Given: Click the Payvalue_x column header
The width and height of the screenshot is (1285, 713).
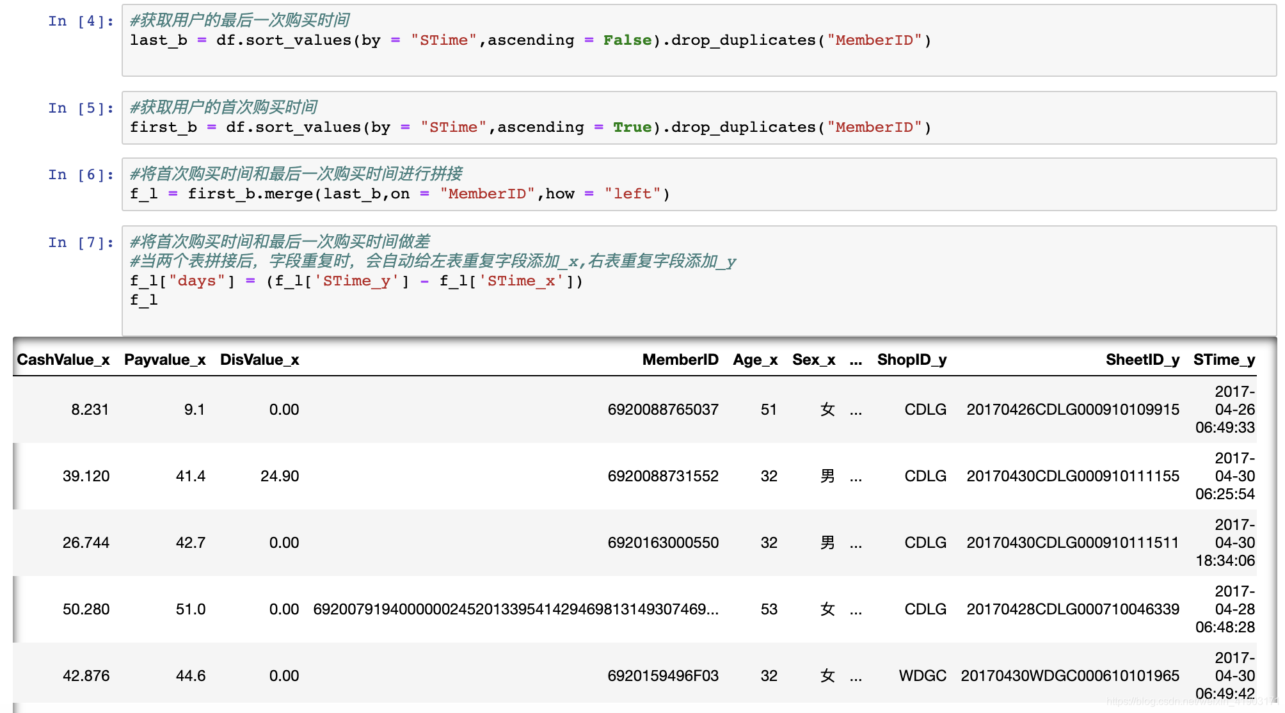Looking at the screenshot, I should point(164,360).
